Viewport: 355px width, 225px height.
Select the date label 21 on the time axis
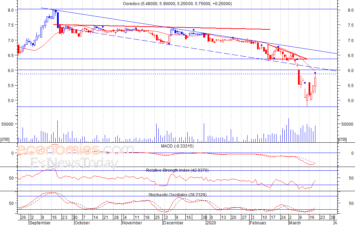(x=106, y=217)
